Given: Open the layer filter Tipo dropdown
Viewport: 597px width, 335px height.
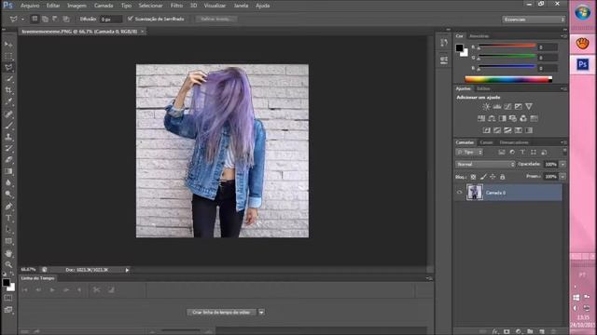Looking at the screenshot, I should [469, 153].
